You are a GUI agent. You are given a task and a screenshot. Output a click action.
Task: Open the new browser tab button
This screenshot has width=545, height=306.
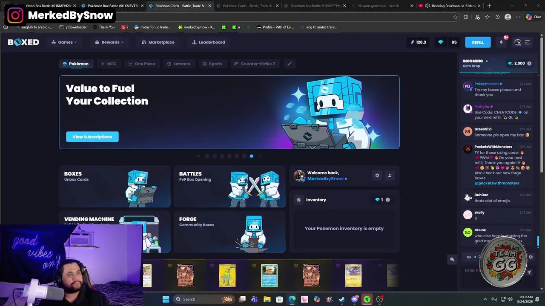pyautogui.click(x=489, y=6)
